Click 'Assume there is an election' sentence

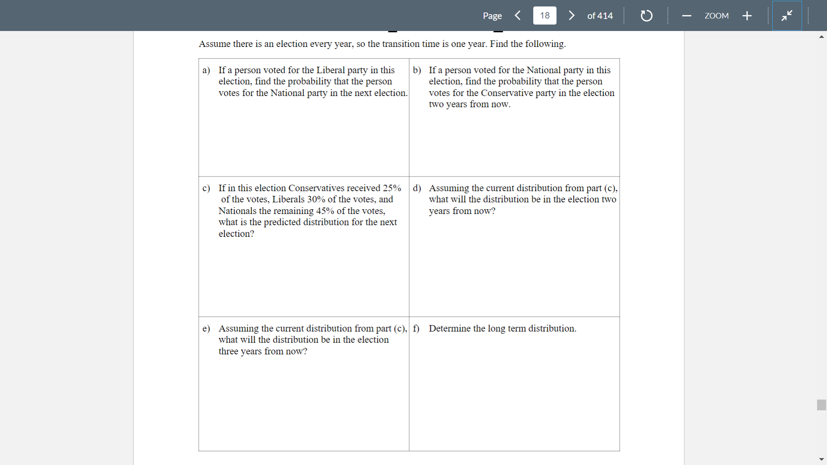pyautogui.click(x=382, y=44)
